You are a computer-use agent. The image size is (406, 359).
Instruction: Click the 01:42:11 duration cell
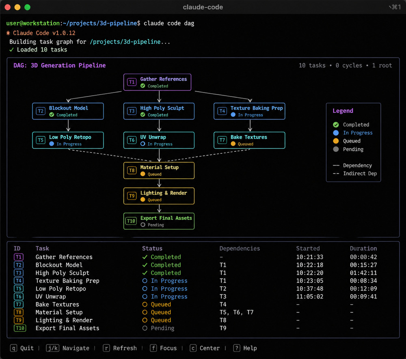point(363,273)
